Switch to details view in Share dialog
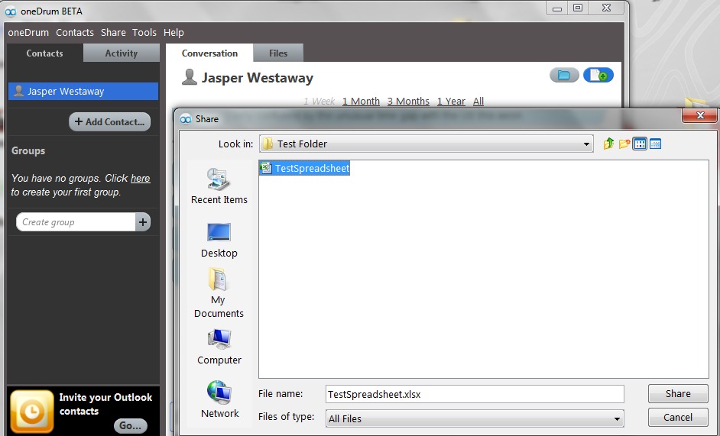Image resolution: width=720 pixels, height=436 pixels. point(655,144)
